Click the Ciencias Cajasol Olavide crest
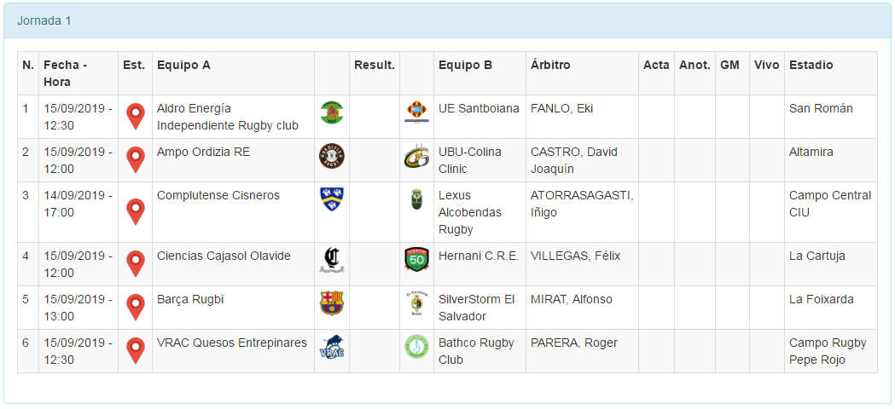The image size is (895, 409). pyautogui.click(x=331, y=260)
